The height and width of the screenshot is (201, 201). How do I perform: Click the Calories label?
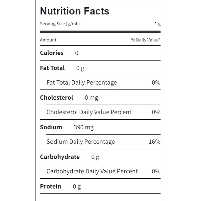click(52, 53)
